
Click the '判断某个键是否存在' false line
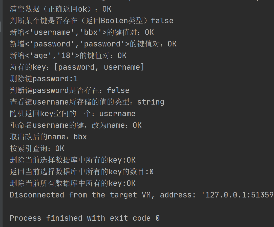tap(91, 21)
